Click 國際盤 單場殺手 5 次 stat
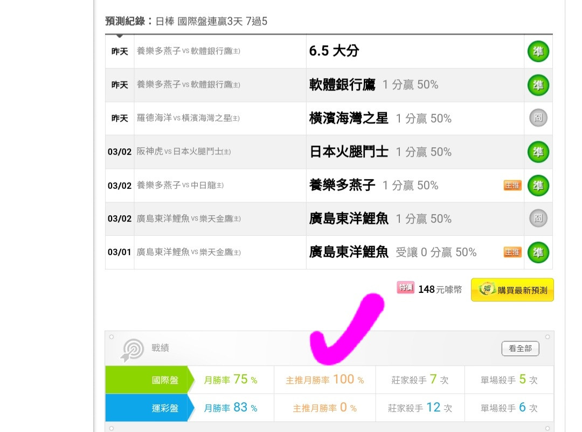 (509, 380)
